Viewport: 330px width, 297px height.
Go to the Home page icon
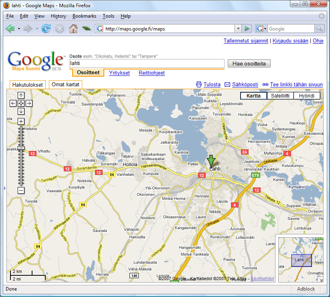click(73, 28)
